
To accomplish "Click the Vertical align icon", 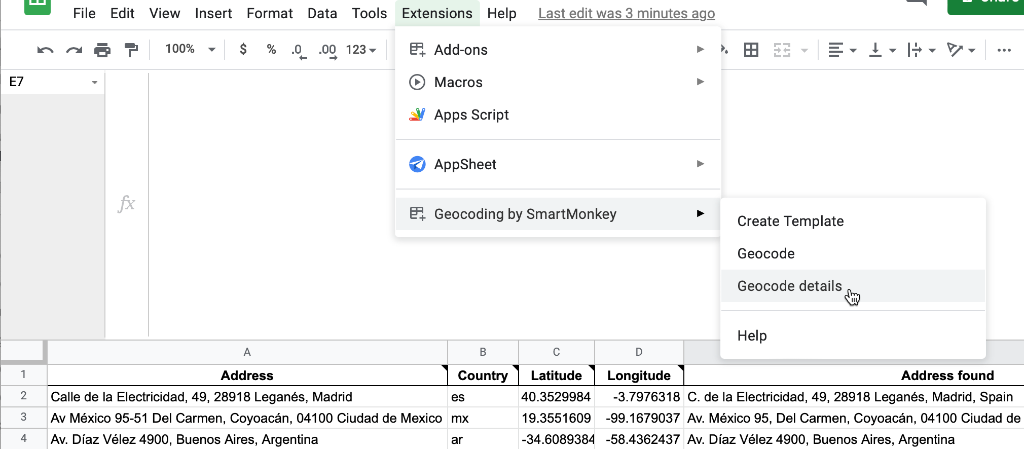I will [875, 50].
